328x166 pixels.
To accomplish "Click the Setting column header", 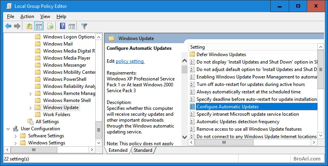I will coord(253,47).
